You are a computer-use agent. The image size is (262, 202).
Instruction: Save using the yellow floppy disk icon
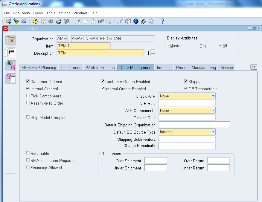35,21
